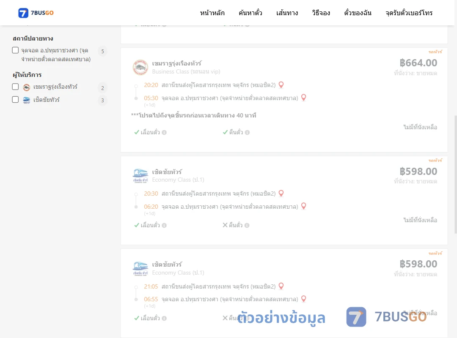Click the page vertical scrollbar
Viewport: 457px width, 338px height.
coord(456,174)
